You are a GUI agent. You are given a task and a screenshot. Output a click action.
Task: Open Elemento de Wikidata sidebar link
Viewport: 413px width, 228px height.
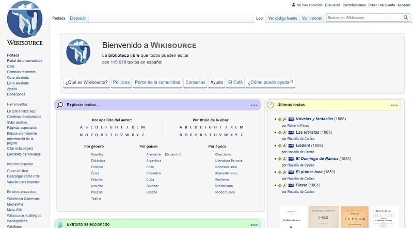[x=24, y=154]
